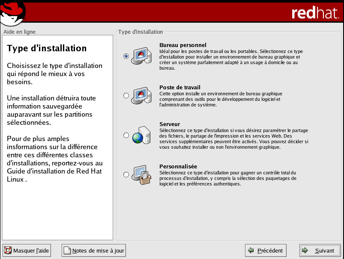
Task: Click the Bureau personnel computer icon
Action: [x=141, y=56]
